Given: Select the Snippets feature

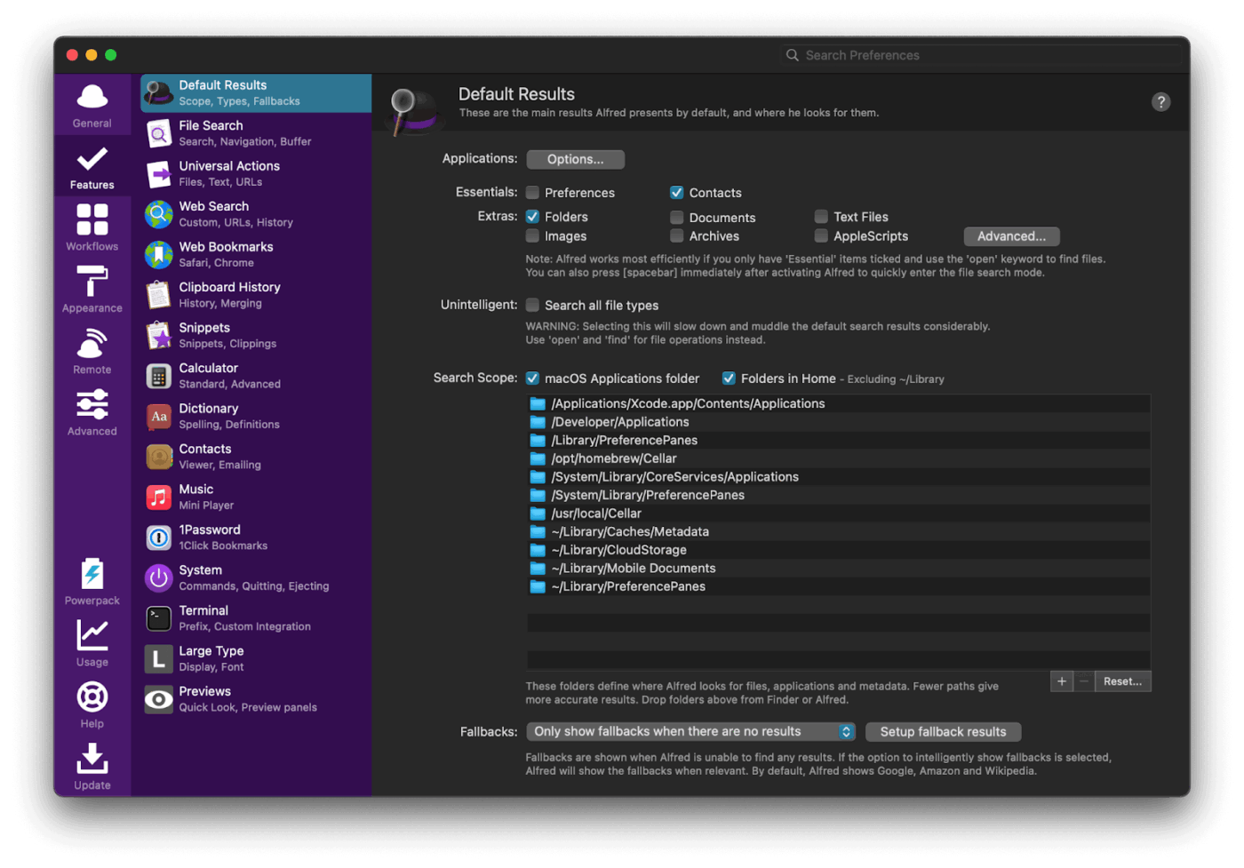Looking at the screenshot, I should (x=204, y=334).
